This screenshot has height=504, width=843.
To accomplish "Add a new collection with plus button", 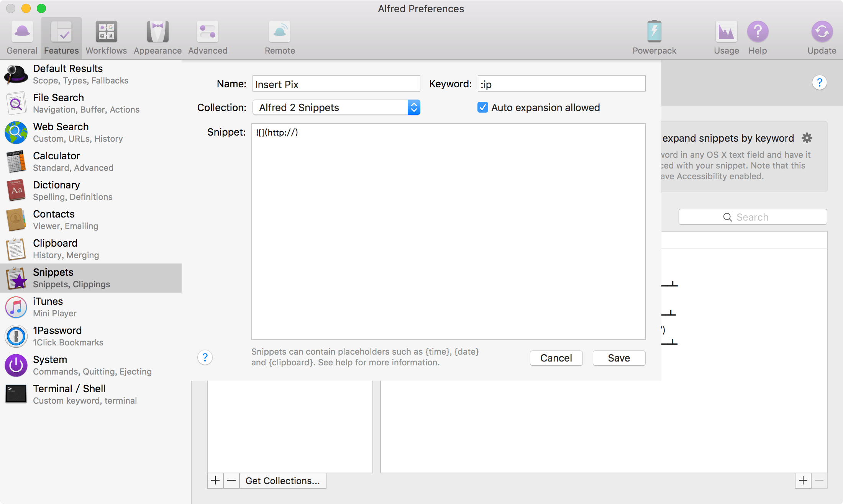I will [215, 481].
